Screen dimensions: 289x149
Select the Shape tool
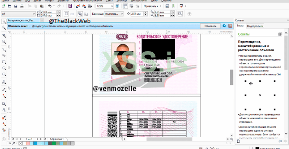coord(4,28)
